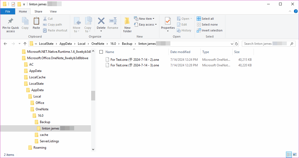Click Invert selection
This screenshot has height=158, width=299.
pos(210,30)
